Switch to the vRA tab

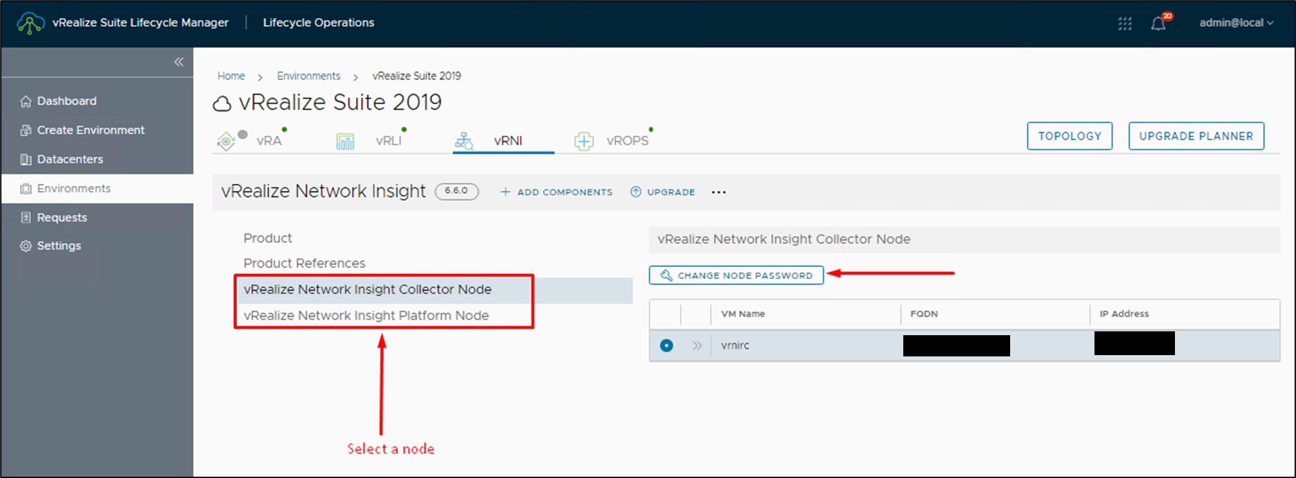269,141
